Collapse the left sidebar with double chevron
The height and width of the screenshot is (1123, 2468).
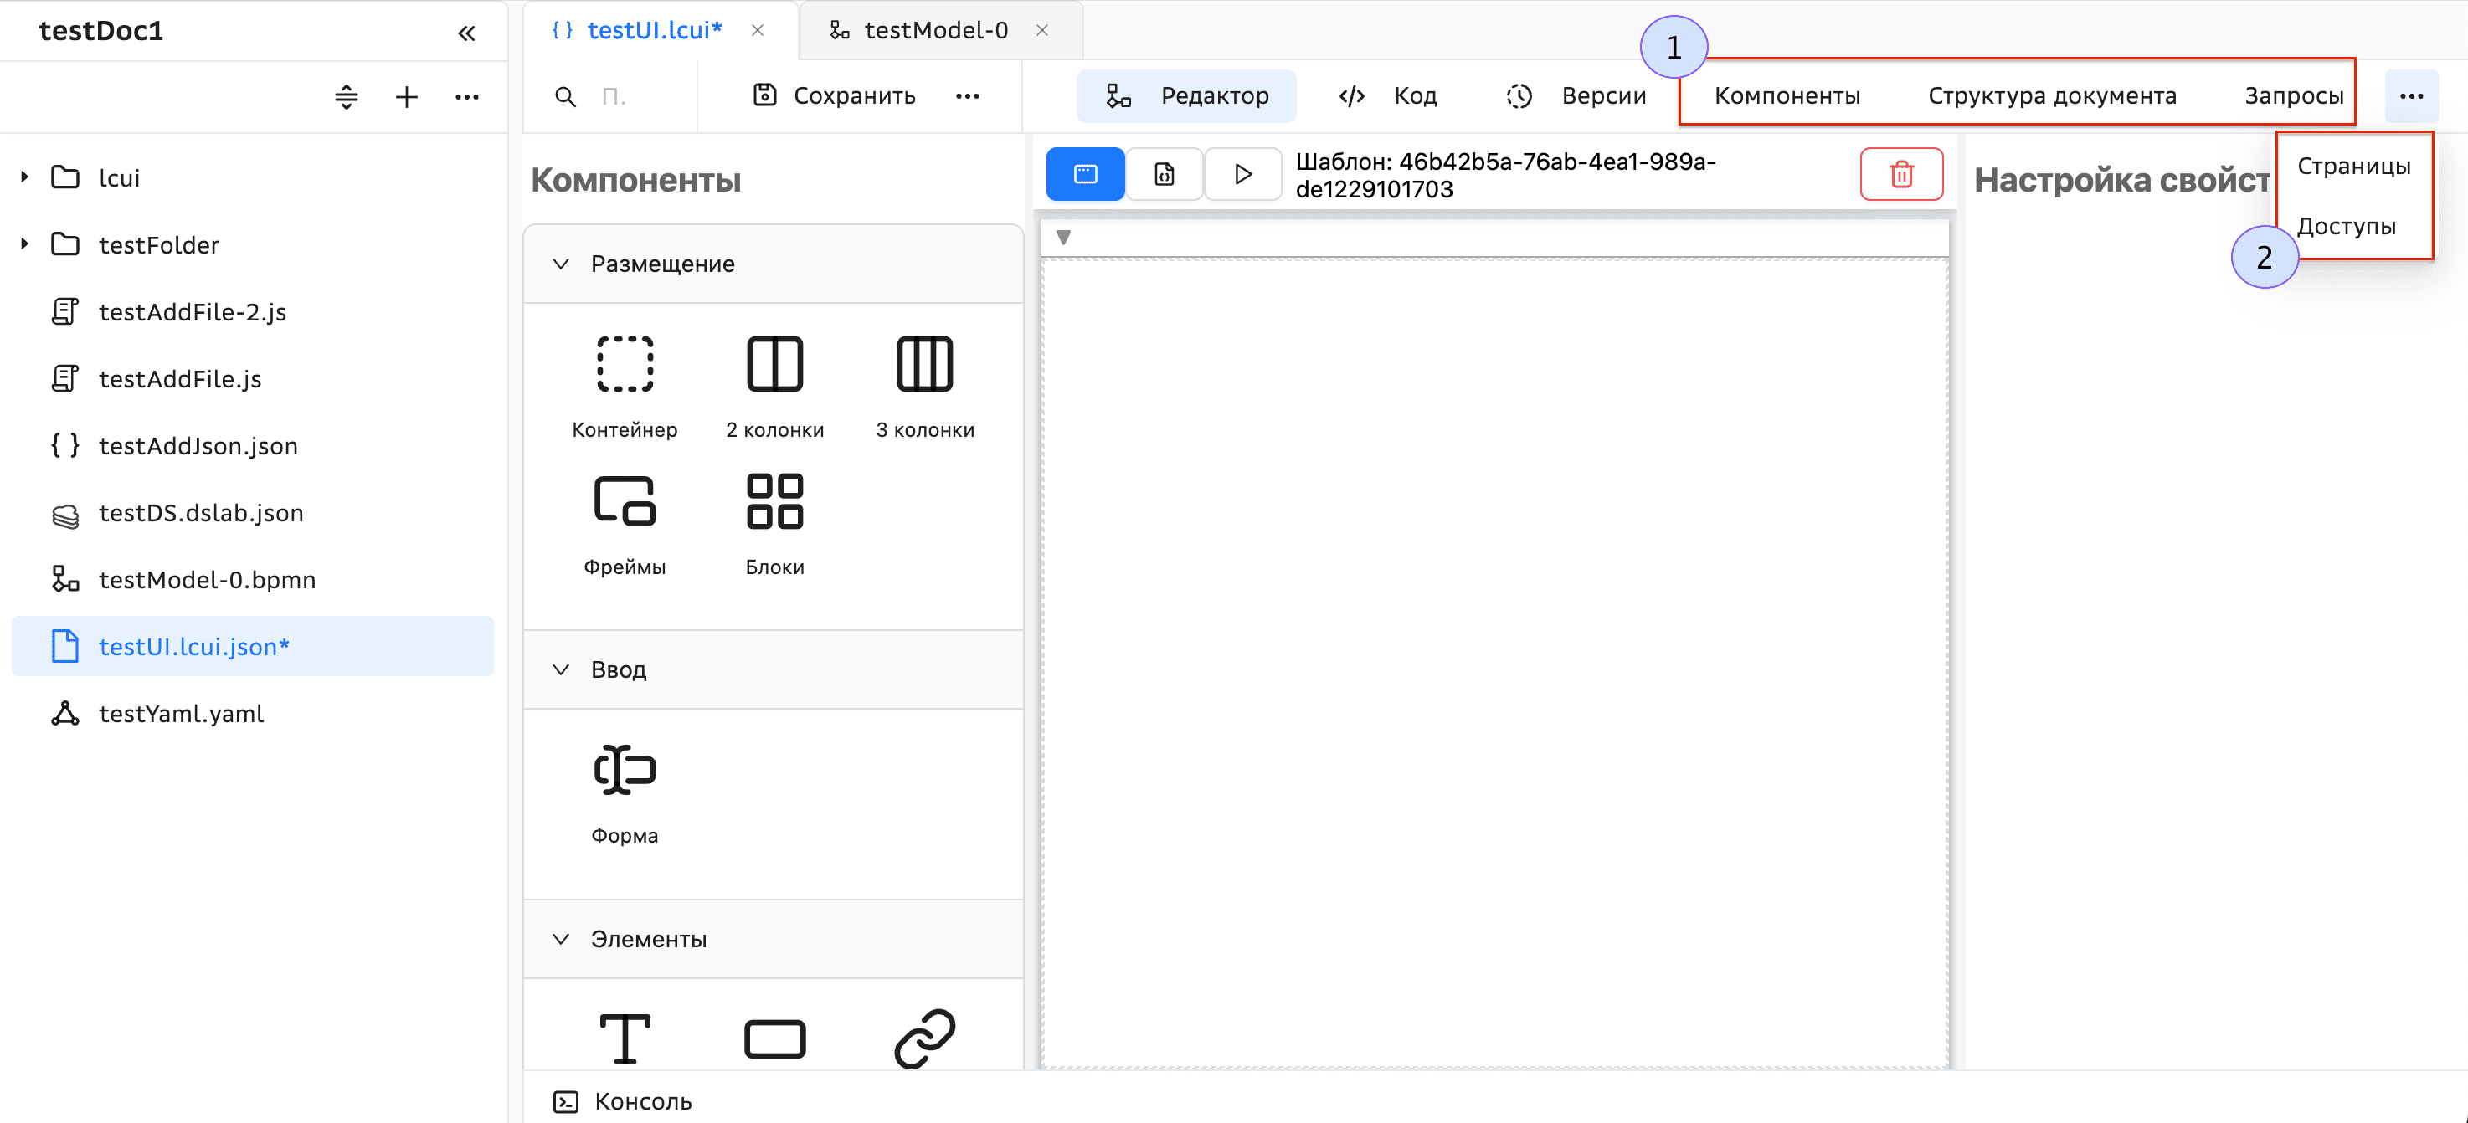466,33
